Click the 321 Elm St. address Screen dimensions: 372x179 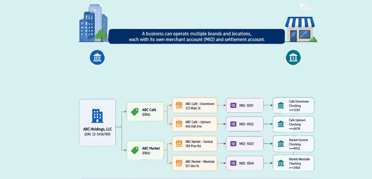coord(192,166)
